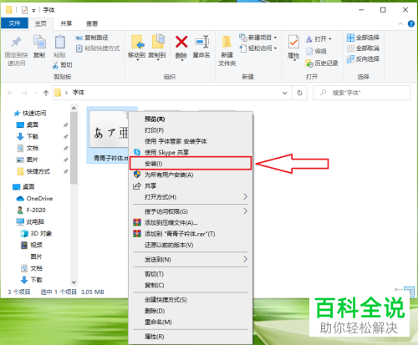Screen dimensions: 418x345
Task: Open the Help question mark icon
Action: pyautogui.click(x=411, y=24)
